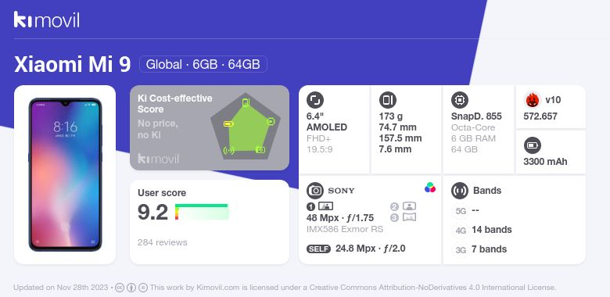
Task: Click the display size icon above 6.4"
Action: (x=314, y=100)
